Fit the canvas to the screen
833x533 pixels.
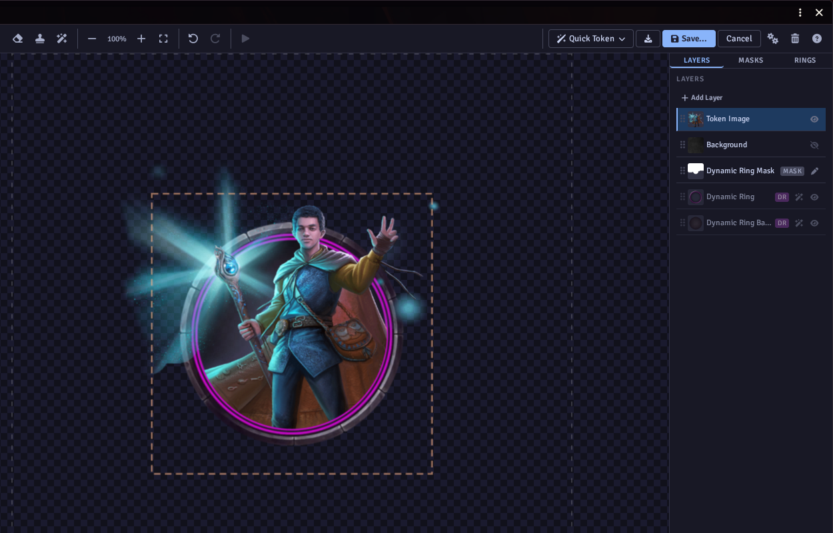(163, 39)
